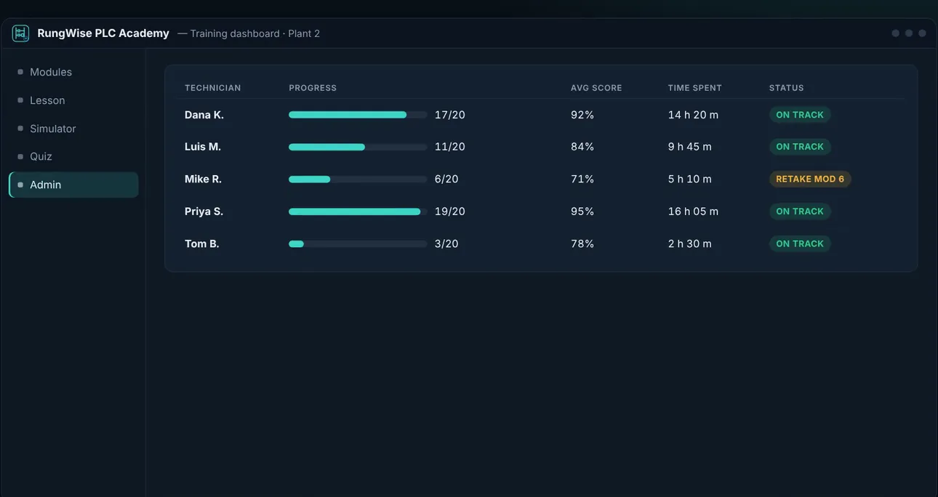Click the 9 h 45 m time value
This screenshot has width=938, height=497.
tap(690, 147)
